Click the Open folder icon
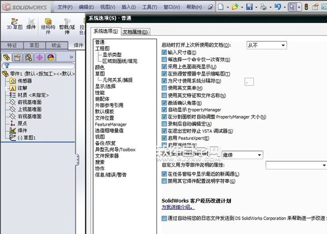Viewport: 327px width, 234px height. [235, 7]
